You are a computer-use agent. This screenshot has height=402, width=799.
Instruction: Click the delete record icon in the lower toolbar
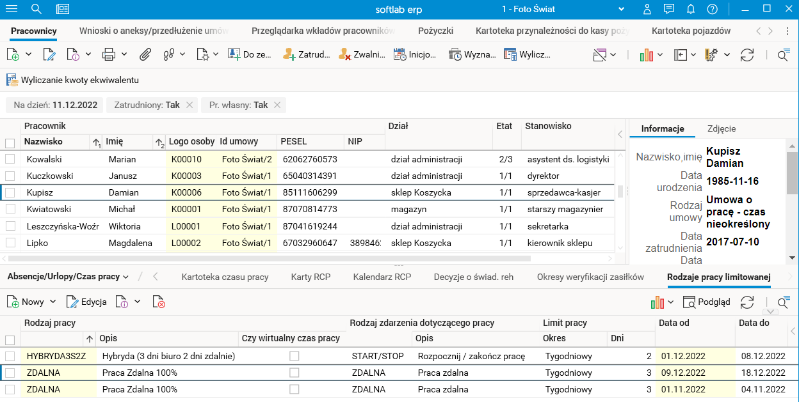(x=159, y=302)
